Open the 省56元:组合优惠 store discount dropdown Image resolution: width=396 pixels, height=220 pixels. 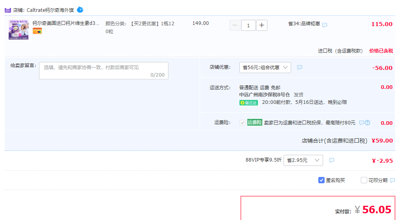coord(265,68)
